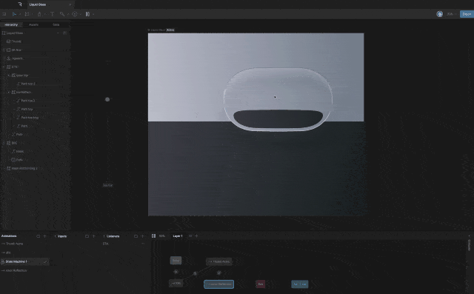Viewport: 474px width, 294px height.
Task: Open the Listeners panel tab
Action: click(x=113, y=236)
